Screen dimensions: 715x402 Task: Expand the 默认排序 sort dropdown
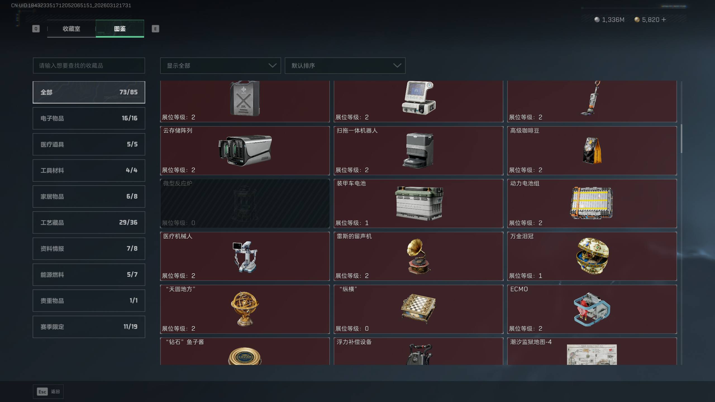click(x=345, y=66)
